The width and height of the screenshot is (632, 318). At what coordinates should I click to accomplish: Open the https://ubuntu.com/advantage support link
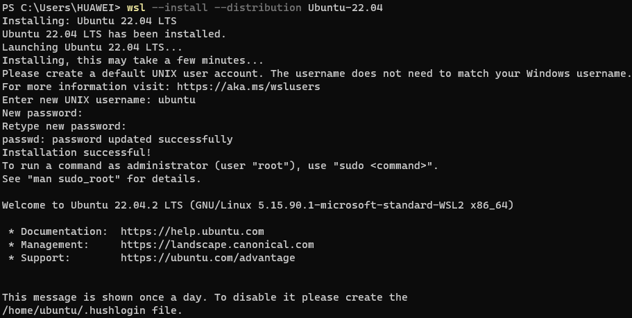(208, 258)
